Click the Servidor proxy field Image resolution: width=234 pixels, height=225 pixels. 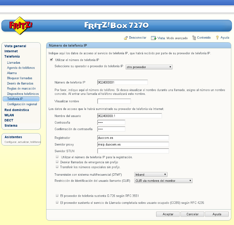point(133,145)
